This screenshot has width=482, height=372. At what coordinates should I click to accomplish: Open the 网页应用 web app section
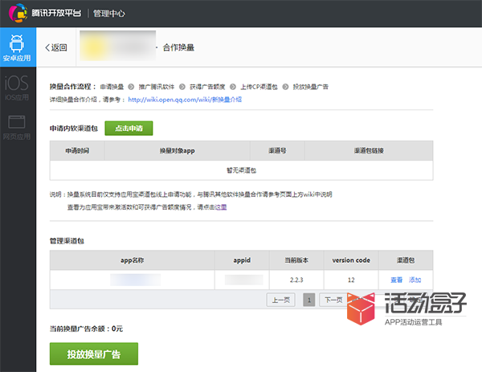(18, 127)
